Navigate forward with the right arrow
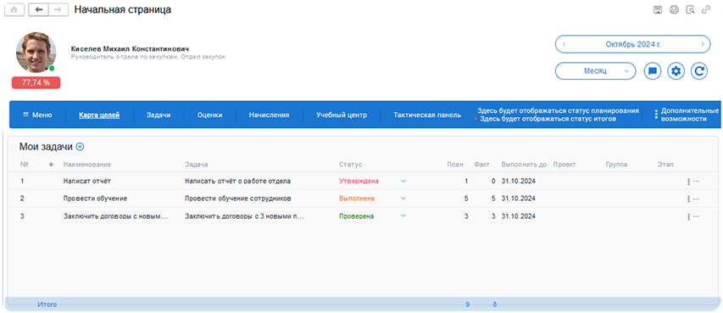Viewport: 723px width, 313px height. point(58,9)
